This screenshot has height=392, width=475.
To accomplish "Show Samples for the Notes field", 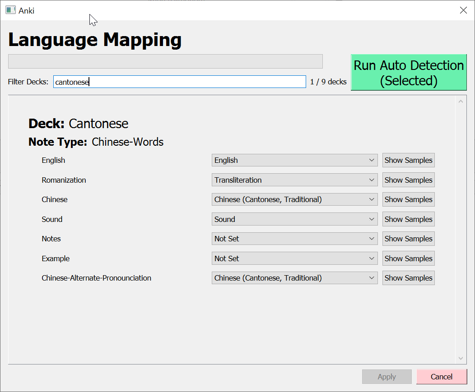I will 408,239.
